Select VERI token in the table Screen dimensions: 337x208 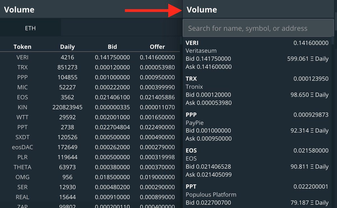(22, 57)
